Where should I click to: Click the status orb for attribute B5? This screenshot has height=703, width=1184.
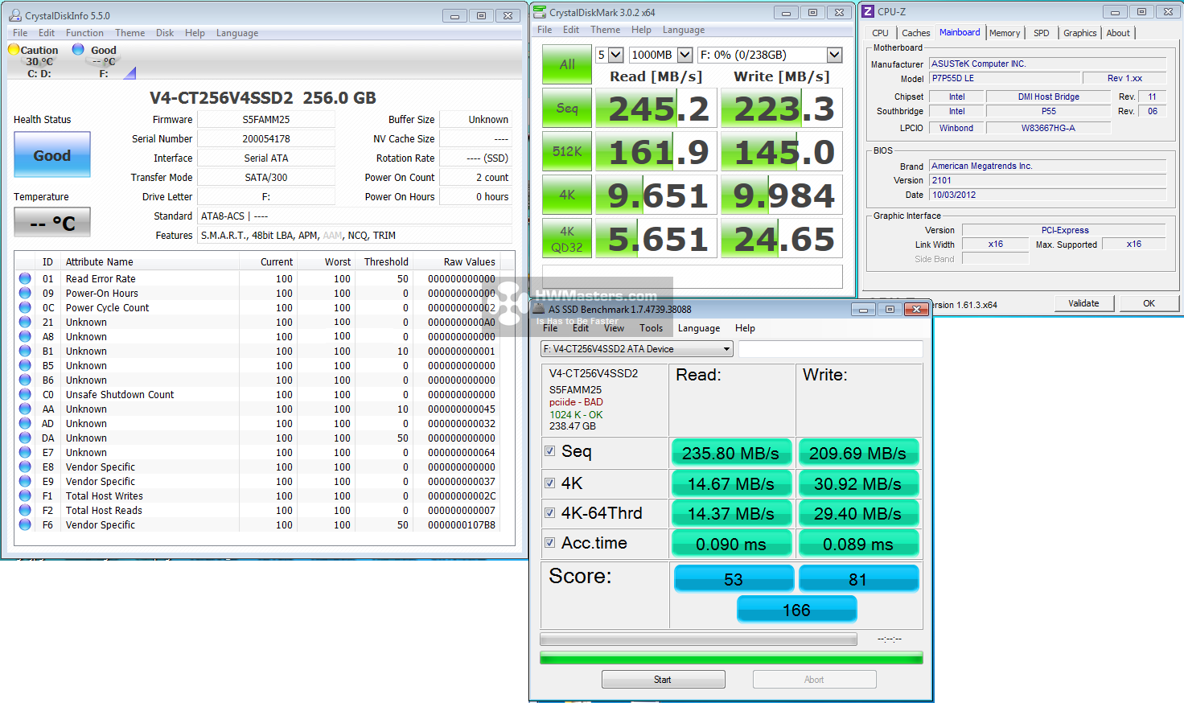tap(25, 365)
